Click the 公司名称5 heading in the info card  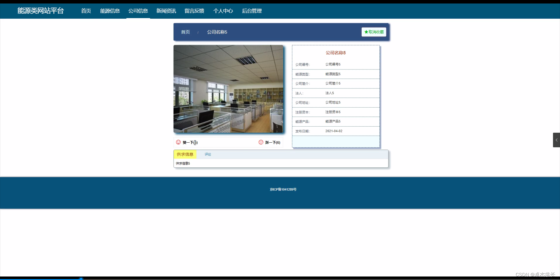click(335, 53)
